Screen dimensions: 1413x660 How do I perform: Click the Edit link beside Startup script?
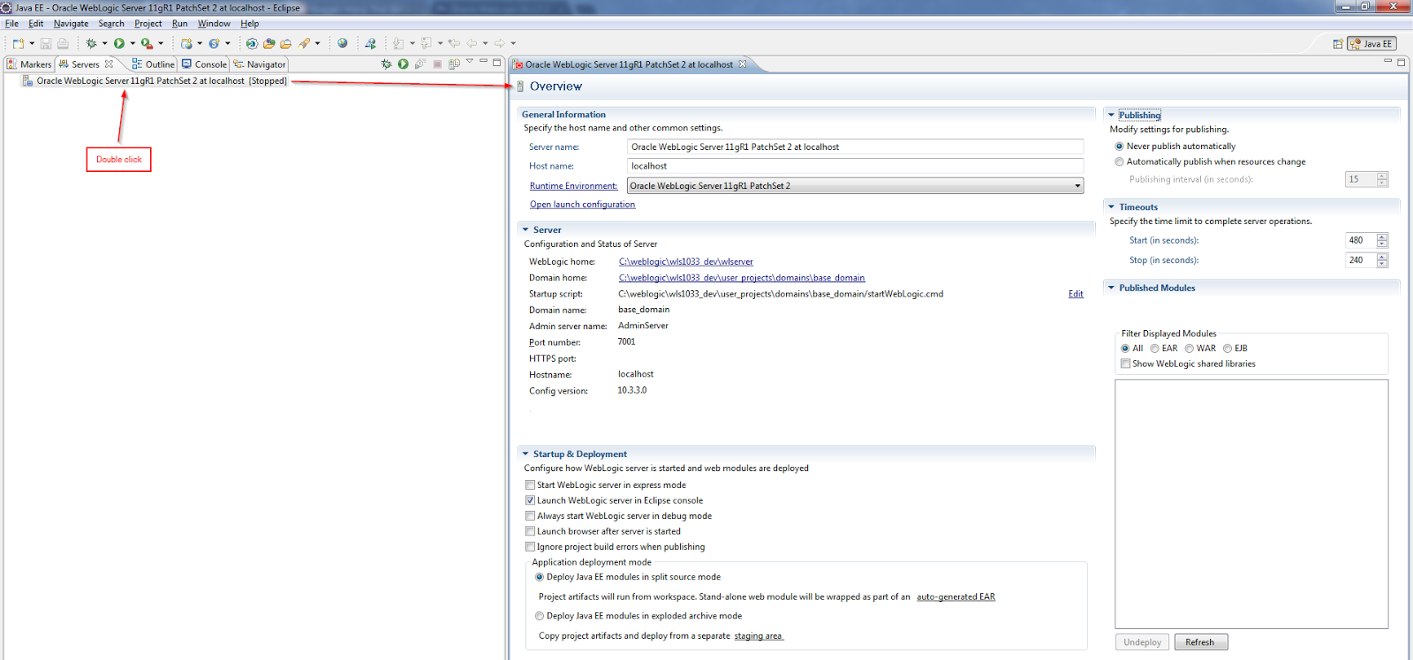(x=1076, y=294)
